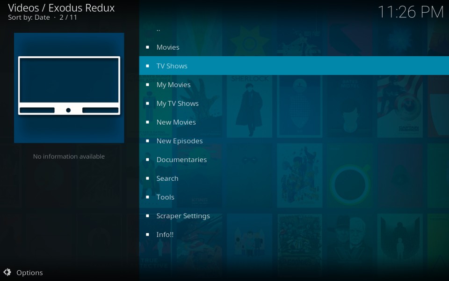Click the bullet icon beside Tools
This screenshot has height=281, width=449.
[x=147, y=197]
